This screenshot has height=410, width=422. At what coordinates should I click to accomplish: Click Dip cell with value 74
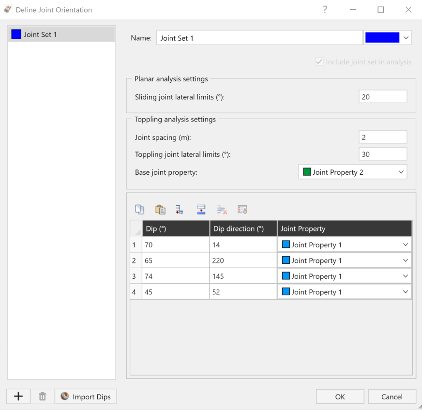point(176,276)
